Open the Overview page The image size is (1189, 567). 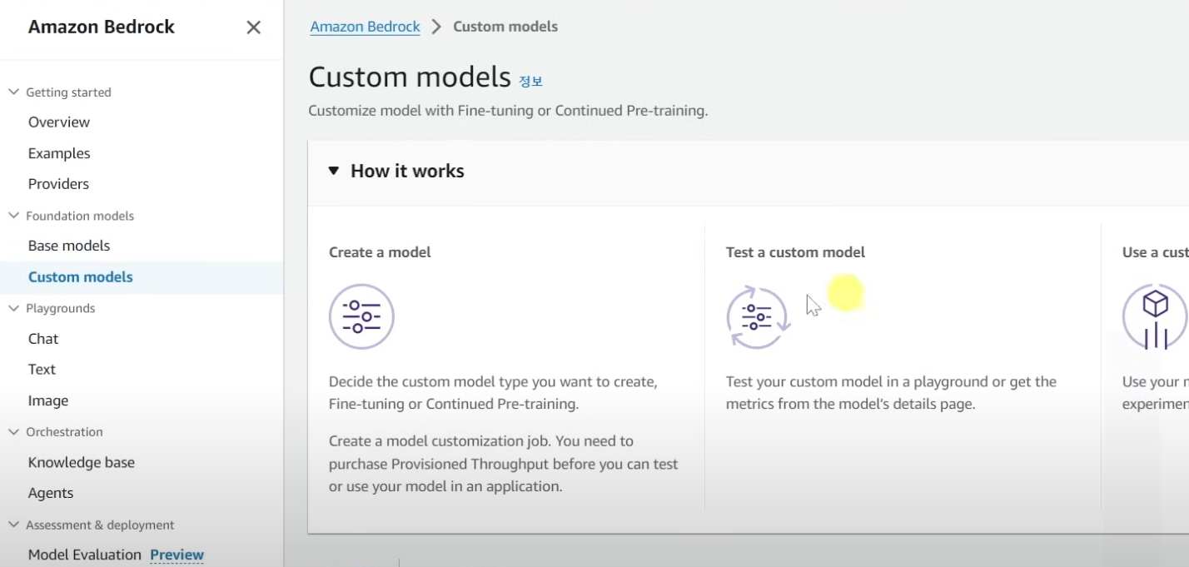point(59,122)
